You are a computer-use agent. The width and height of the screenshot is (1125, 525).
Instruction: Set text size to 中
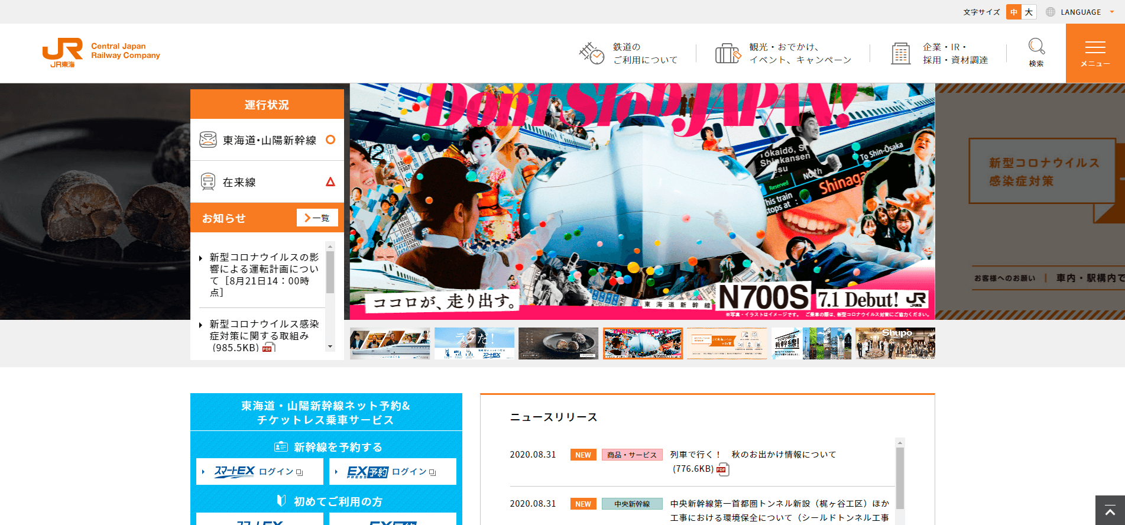pos(1014,12)
